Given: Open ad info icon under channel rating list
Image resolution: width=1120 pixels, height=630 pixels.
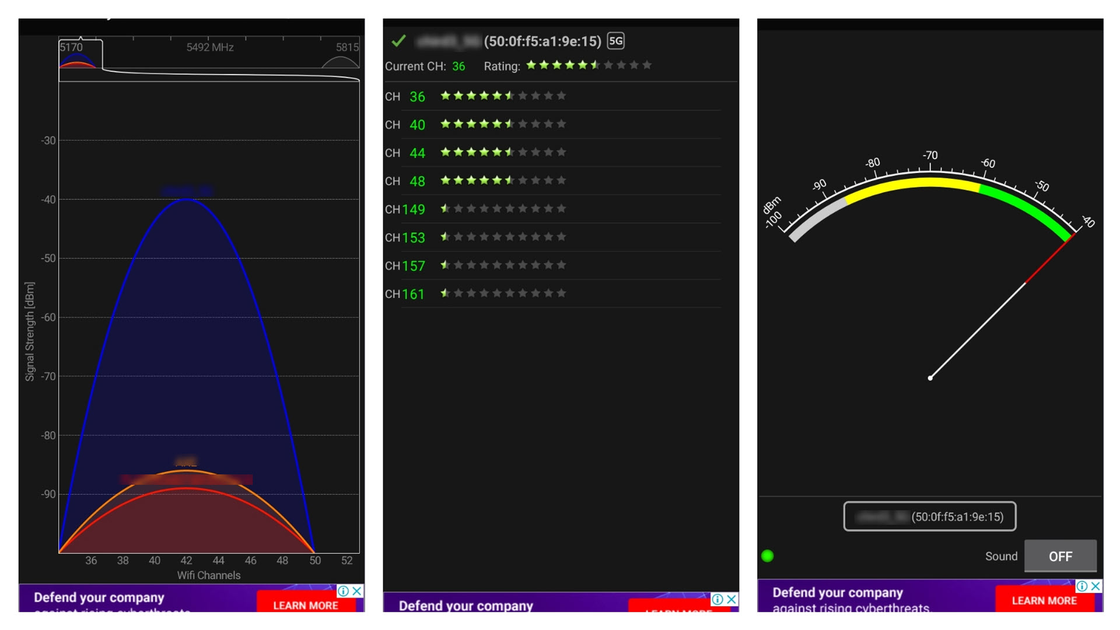Looking at the screenshot, I should tap(717, 599).
